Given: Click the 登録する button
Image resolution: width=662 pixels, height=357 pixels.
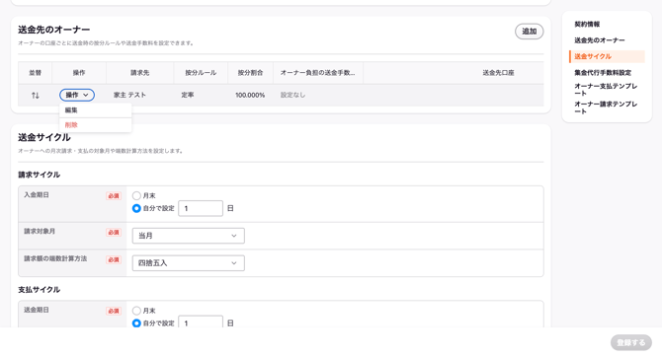Looking at the screenshot, I should (x=631, y=342).
